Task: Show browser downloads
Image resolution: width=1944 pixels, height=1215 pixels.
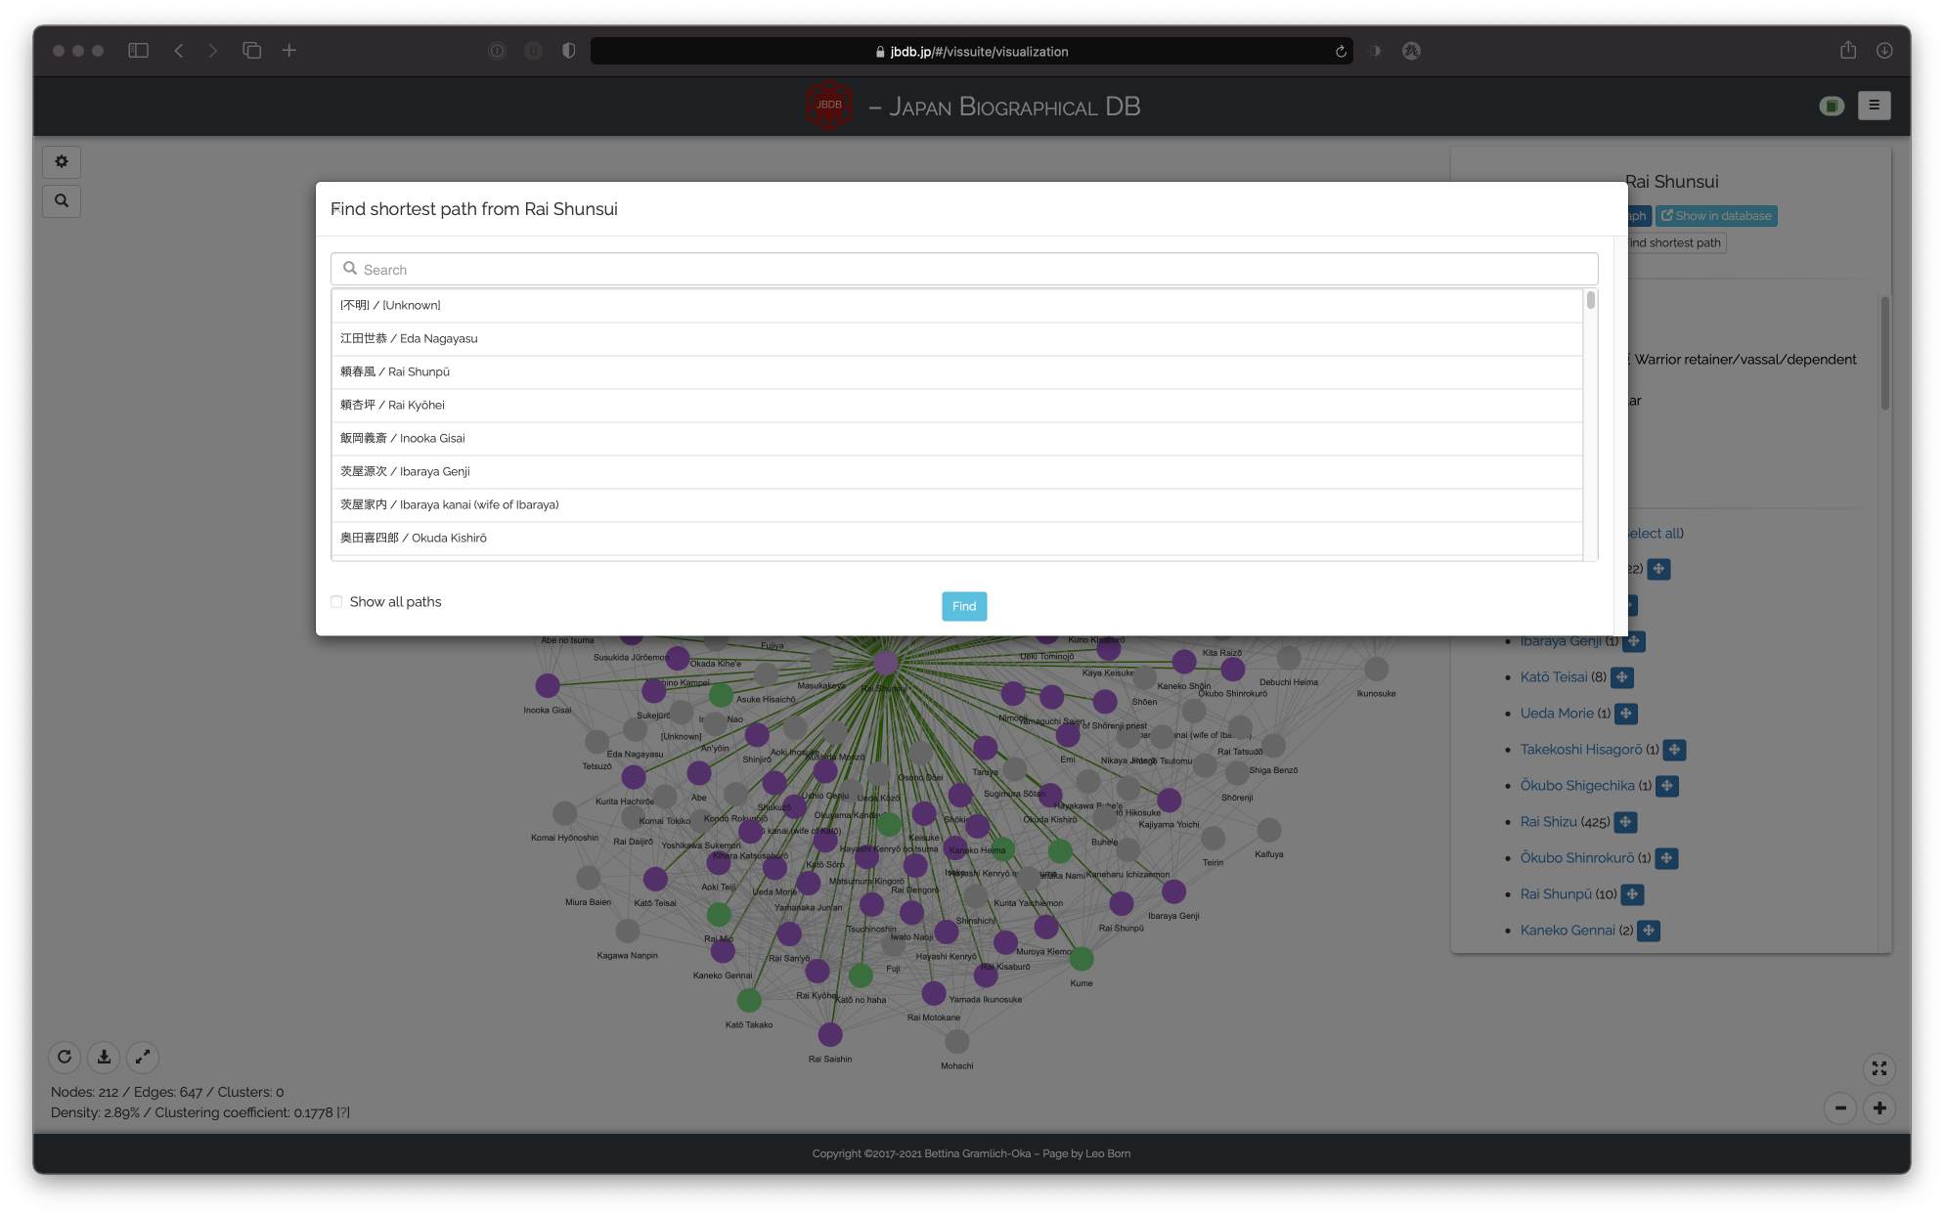Action: pyautogui.click(x=1884, y=51)
